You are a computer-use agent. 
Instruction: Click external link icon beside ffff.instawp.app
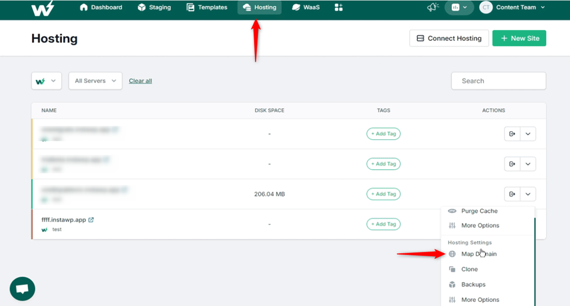tap(91, 220)
